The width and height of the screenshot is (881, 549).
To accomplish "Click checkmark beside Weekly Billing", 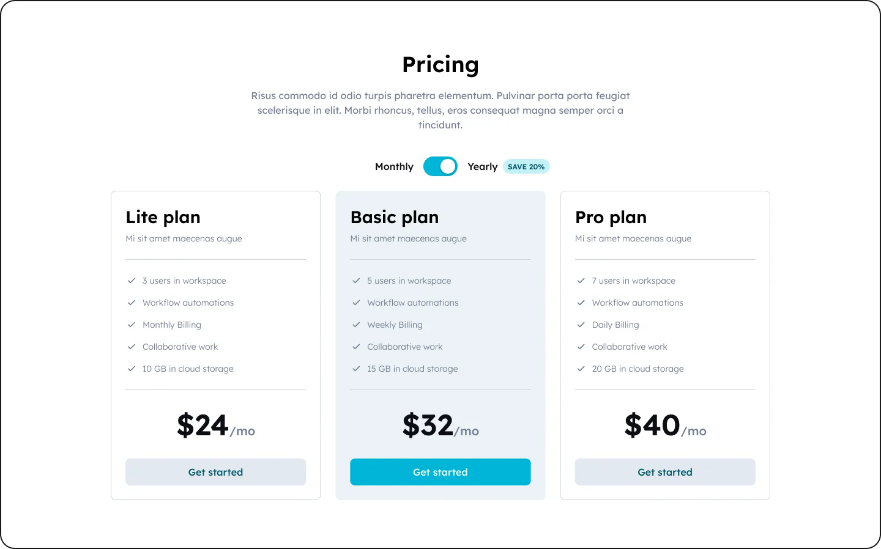I will click(356, 325).
